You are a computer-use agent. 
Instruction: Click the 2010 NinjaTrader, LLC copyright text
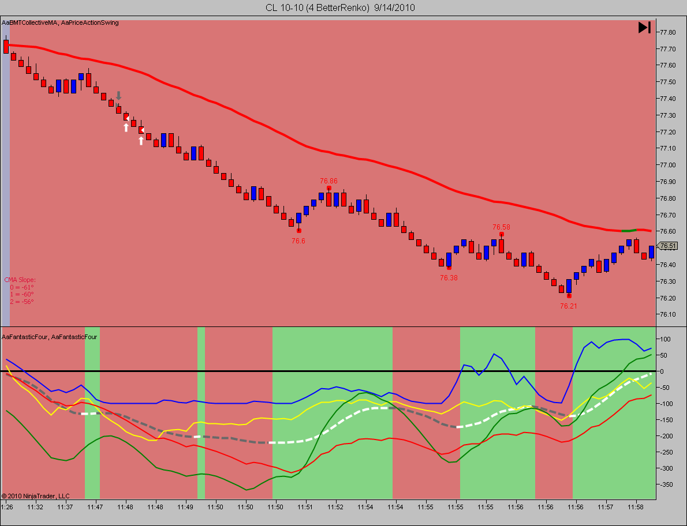(x=35, y=496)
